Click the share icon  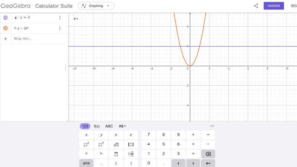point(256,6)
